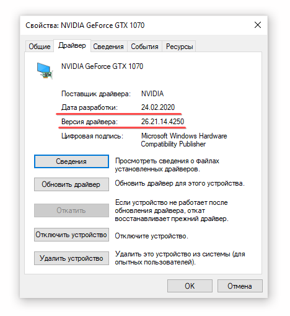Click Обновить драйвер button

[x=71, y=184]
